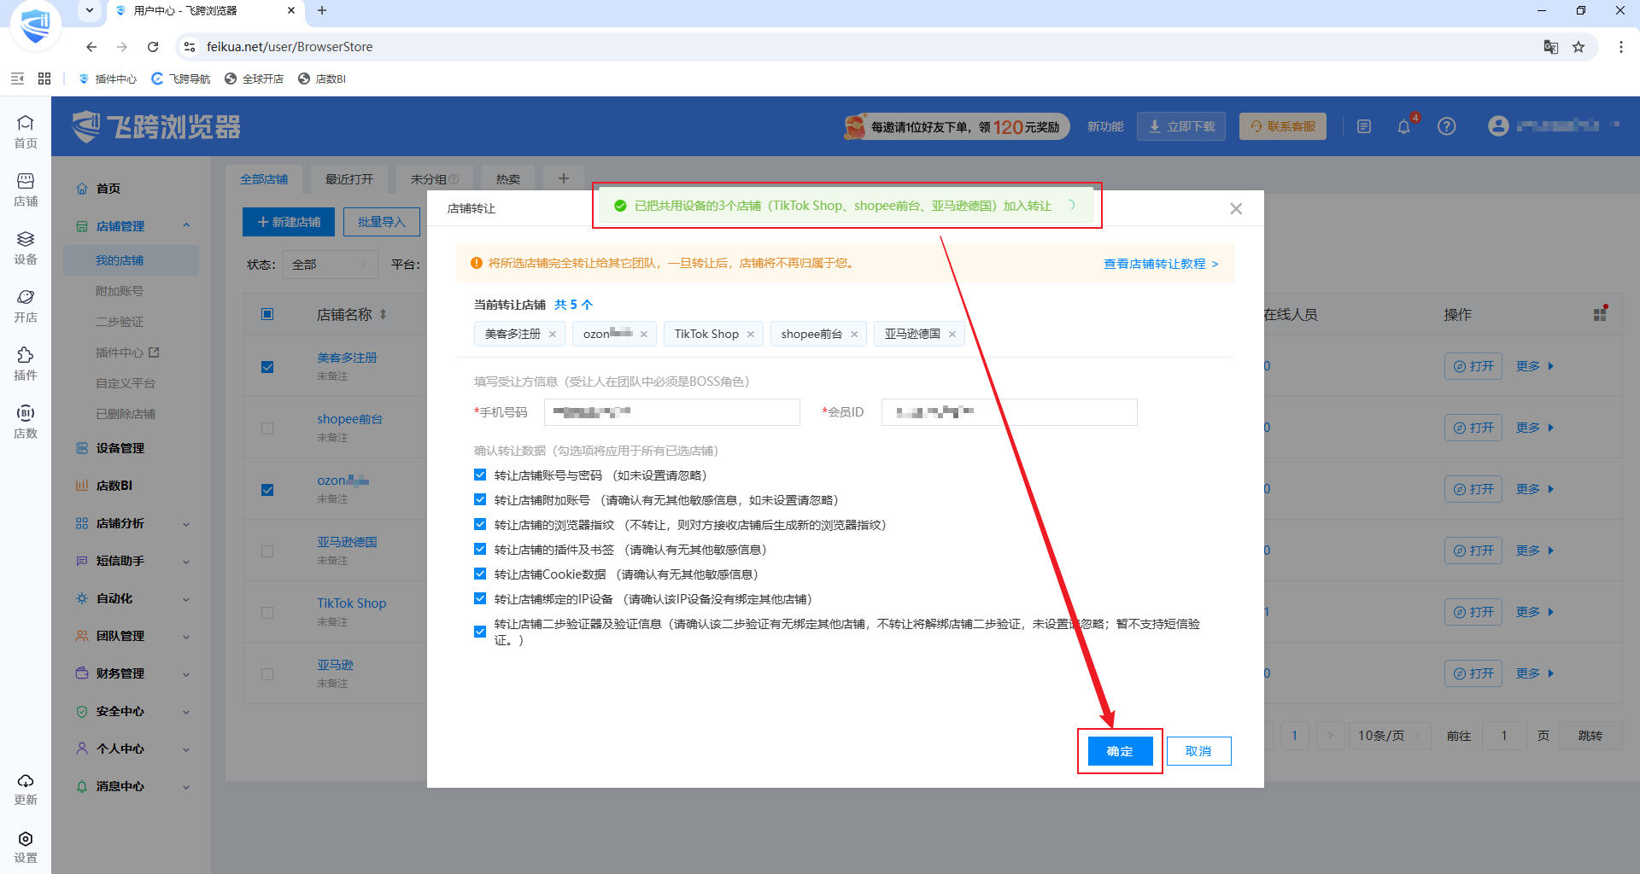
Task: Go back with the browser back arrow
Action: click(91, 47)
